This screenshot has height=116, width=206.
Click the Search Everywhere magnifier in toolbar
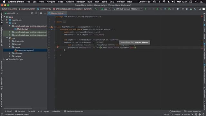200,9
